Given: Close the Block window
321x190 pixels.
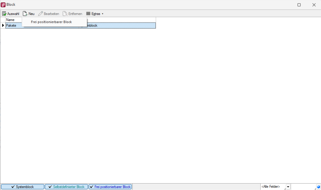Looking at the screenshot, I should (x=314, y=5).
